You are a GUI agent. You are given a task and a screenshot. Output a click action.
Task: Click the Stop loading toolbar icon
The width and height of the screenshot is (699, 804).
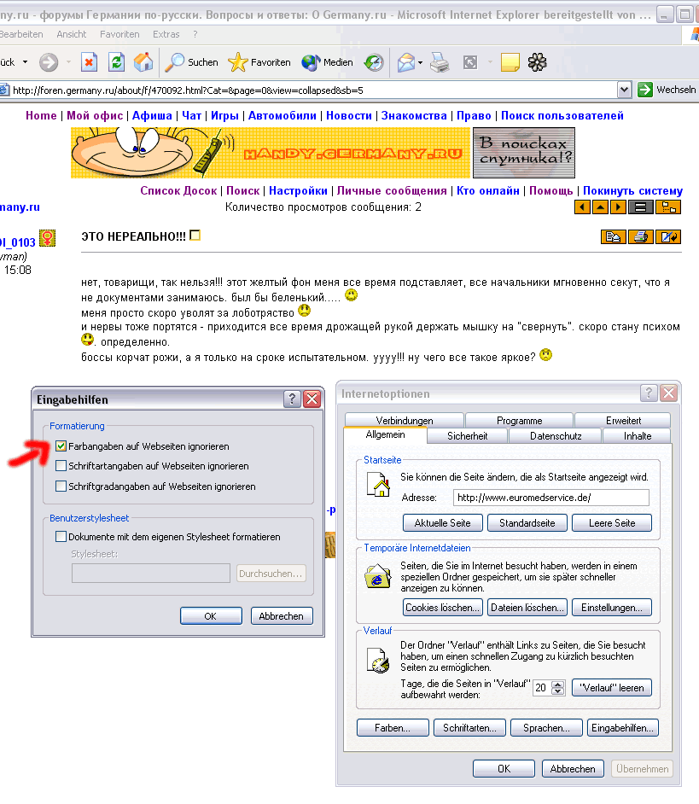pos(90,62)
